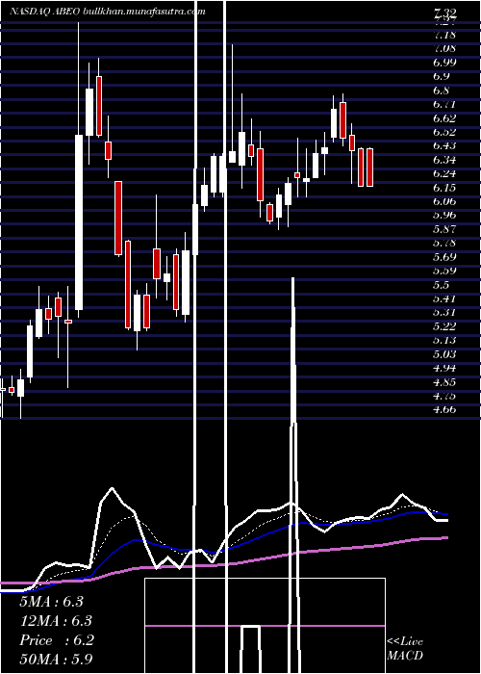This screenshot has width=481, height=674.
Task: Click the 4.85 price axis label
Action: point(444,382)
